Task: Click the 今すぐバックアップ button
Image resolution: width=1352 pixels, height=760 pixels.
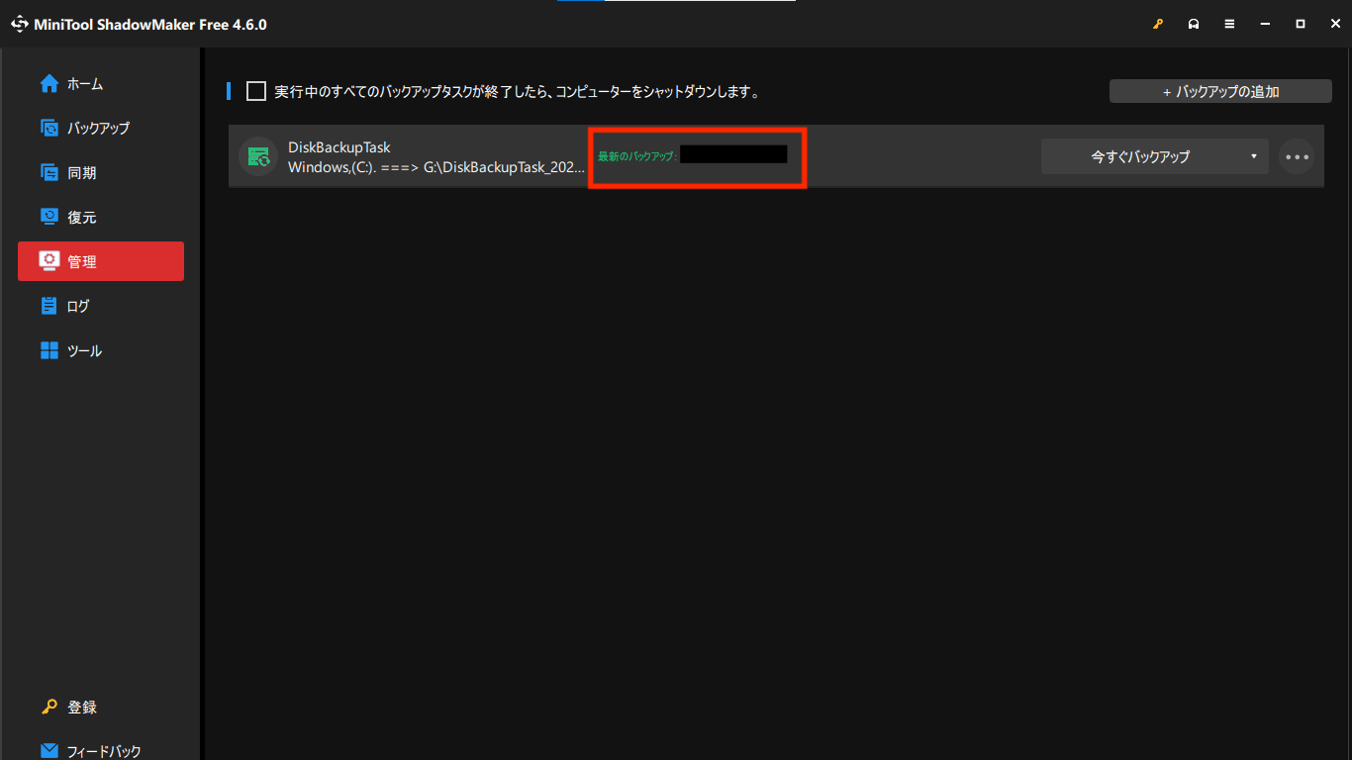Action: (1140, 156)
